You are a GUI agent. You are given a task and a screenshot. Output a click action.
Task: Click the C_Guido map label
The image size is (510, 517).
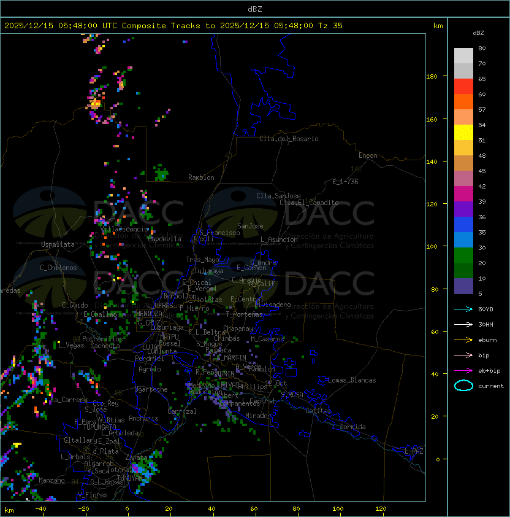click(75, 305)
